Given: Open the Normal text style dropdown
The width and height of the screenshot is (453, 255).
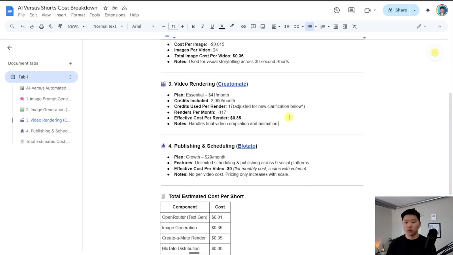Looking at the screenshot, I should (x=108, y=26).
